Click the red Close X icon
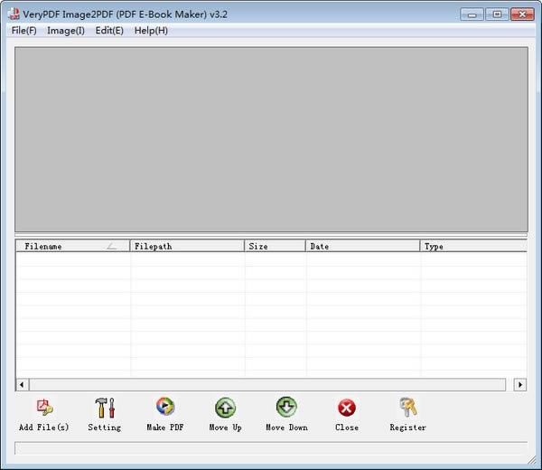542x470 pixels. click(x=347, y=409)
